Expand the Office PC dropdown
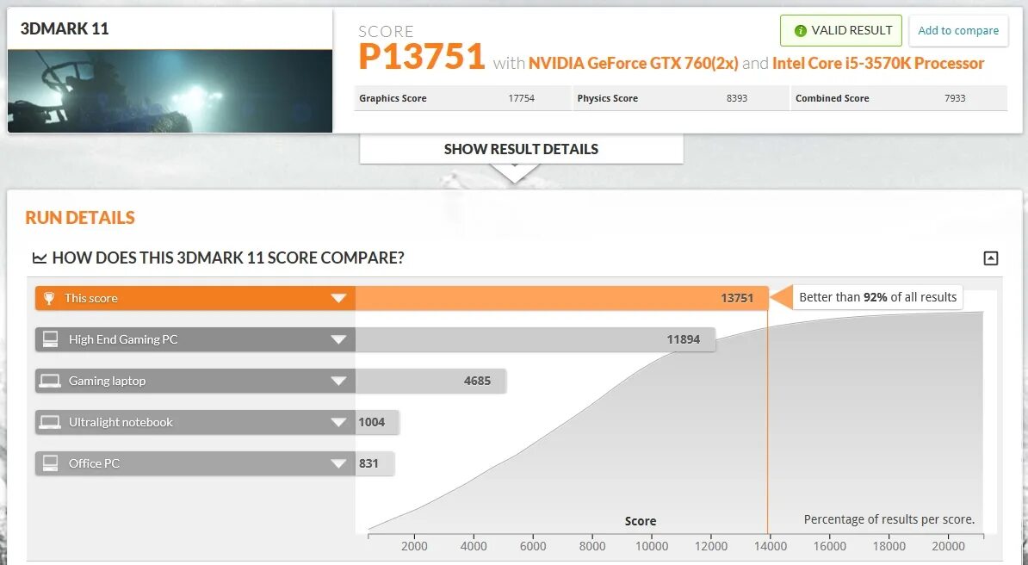The width and height of the screenshot is (1028, 565). (x=339, y=463)
